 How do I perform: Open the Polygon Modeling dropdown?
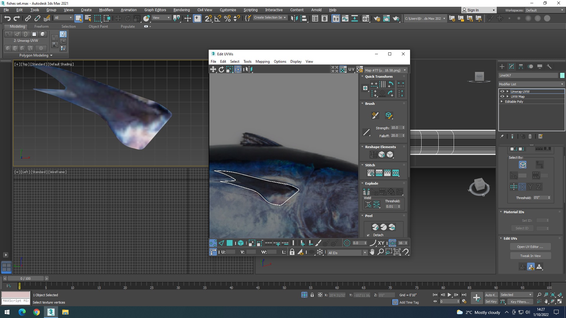36,55
